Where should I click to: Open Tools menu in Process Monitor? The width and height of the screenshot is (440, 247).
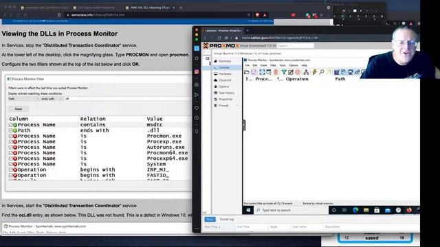tap(283, 65)
